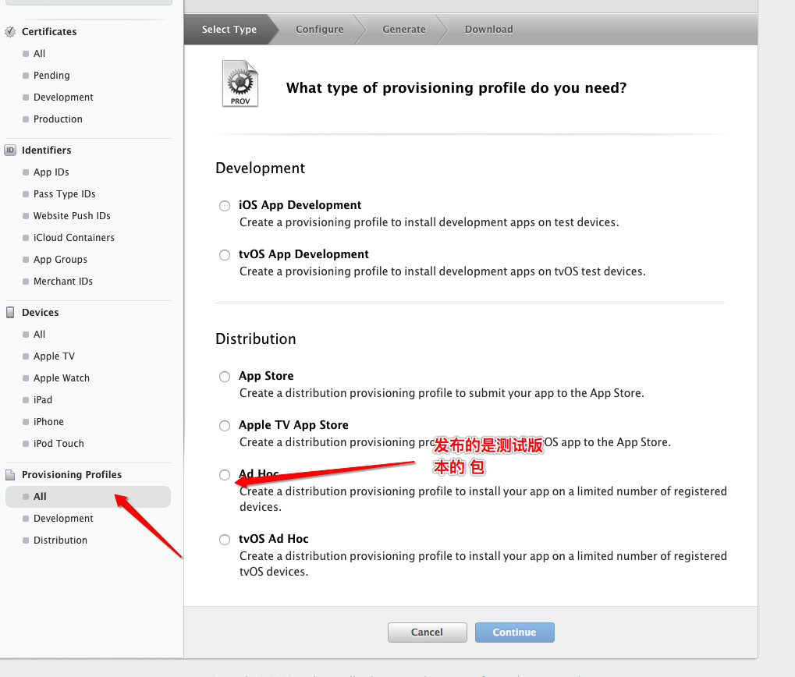Go to the Configure step tab
Image resolution: width=795 pixels, height=677 pixels.
[319, 30]
